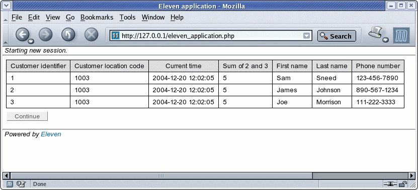This screenshot has width=418, height=190.
Task: Collapse the menu bar grippy
Action: [6, 18]
